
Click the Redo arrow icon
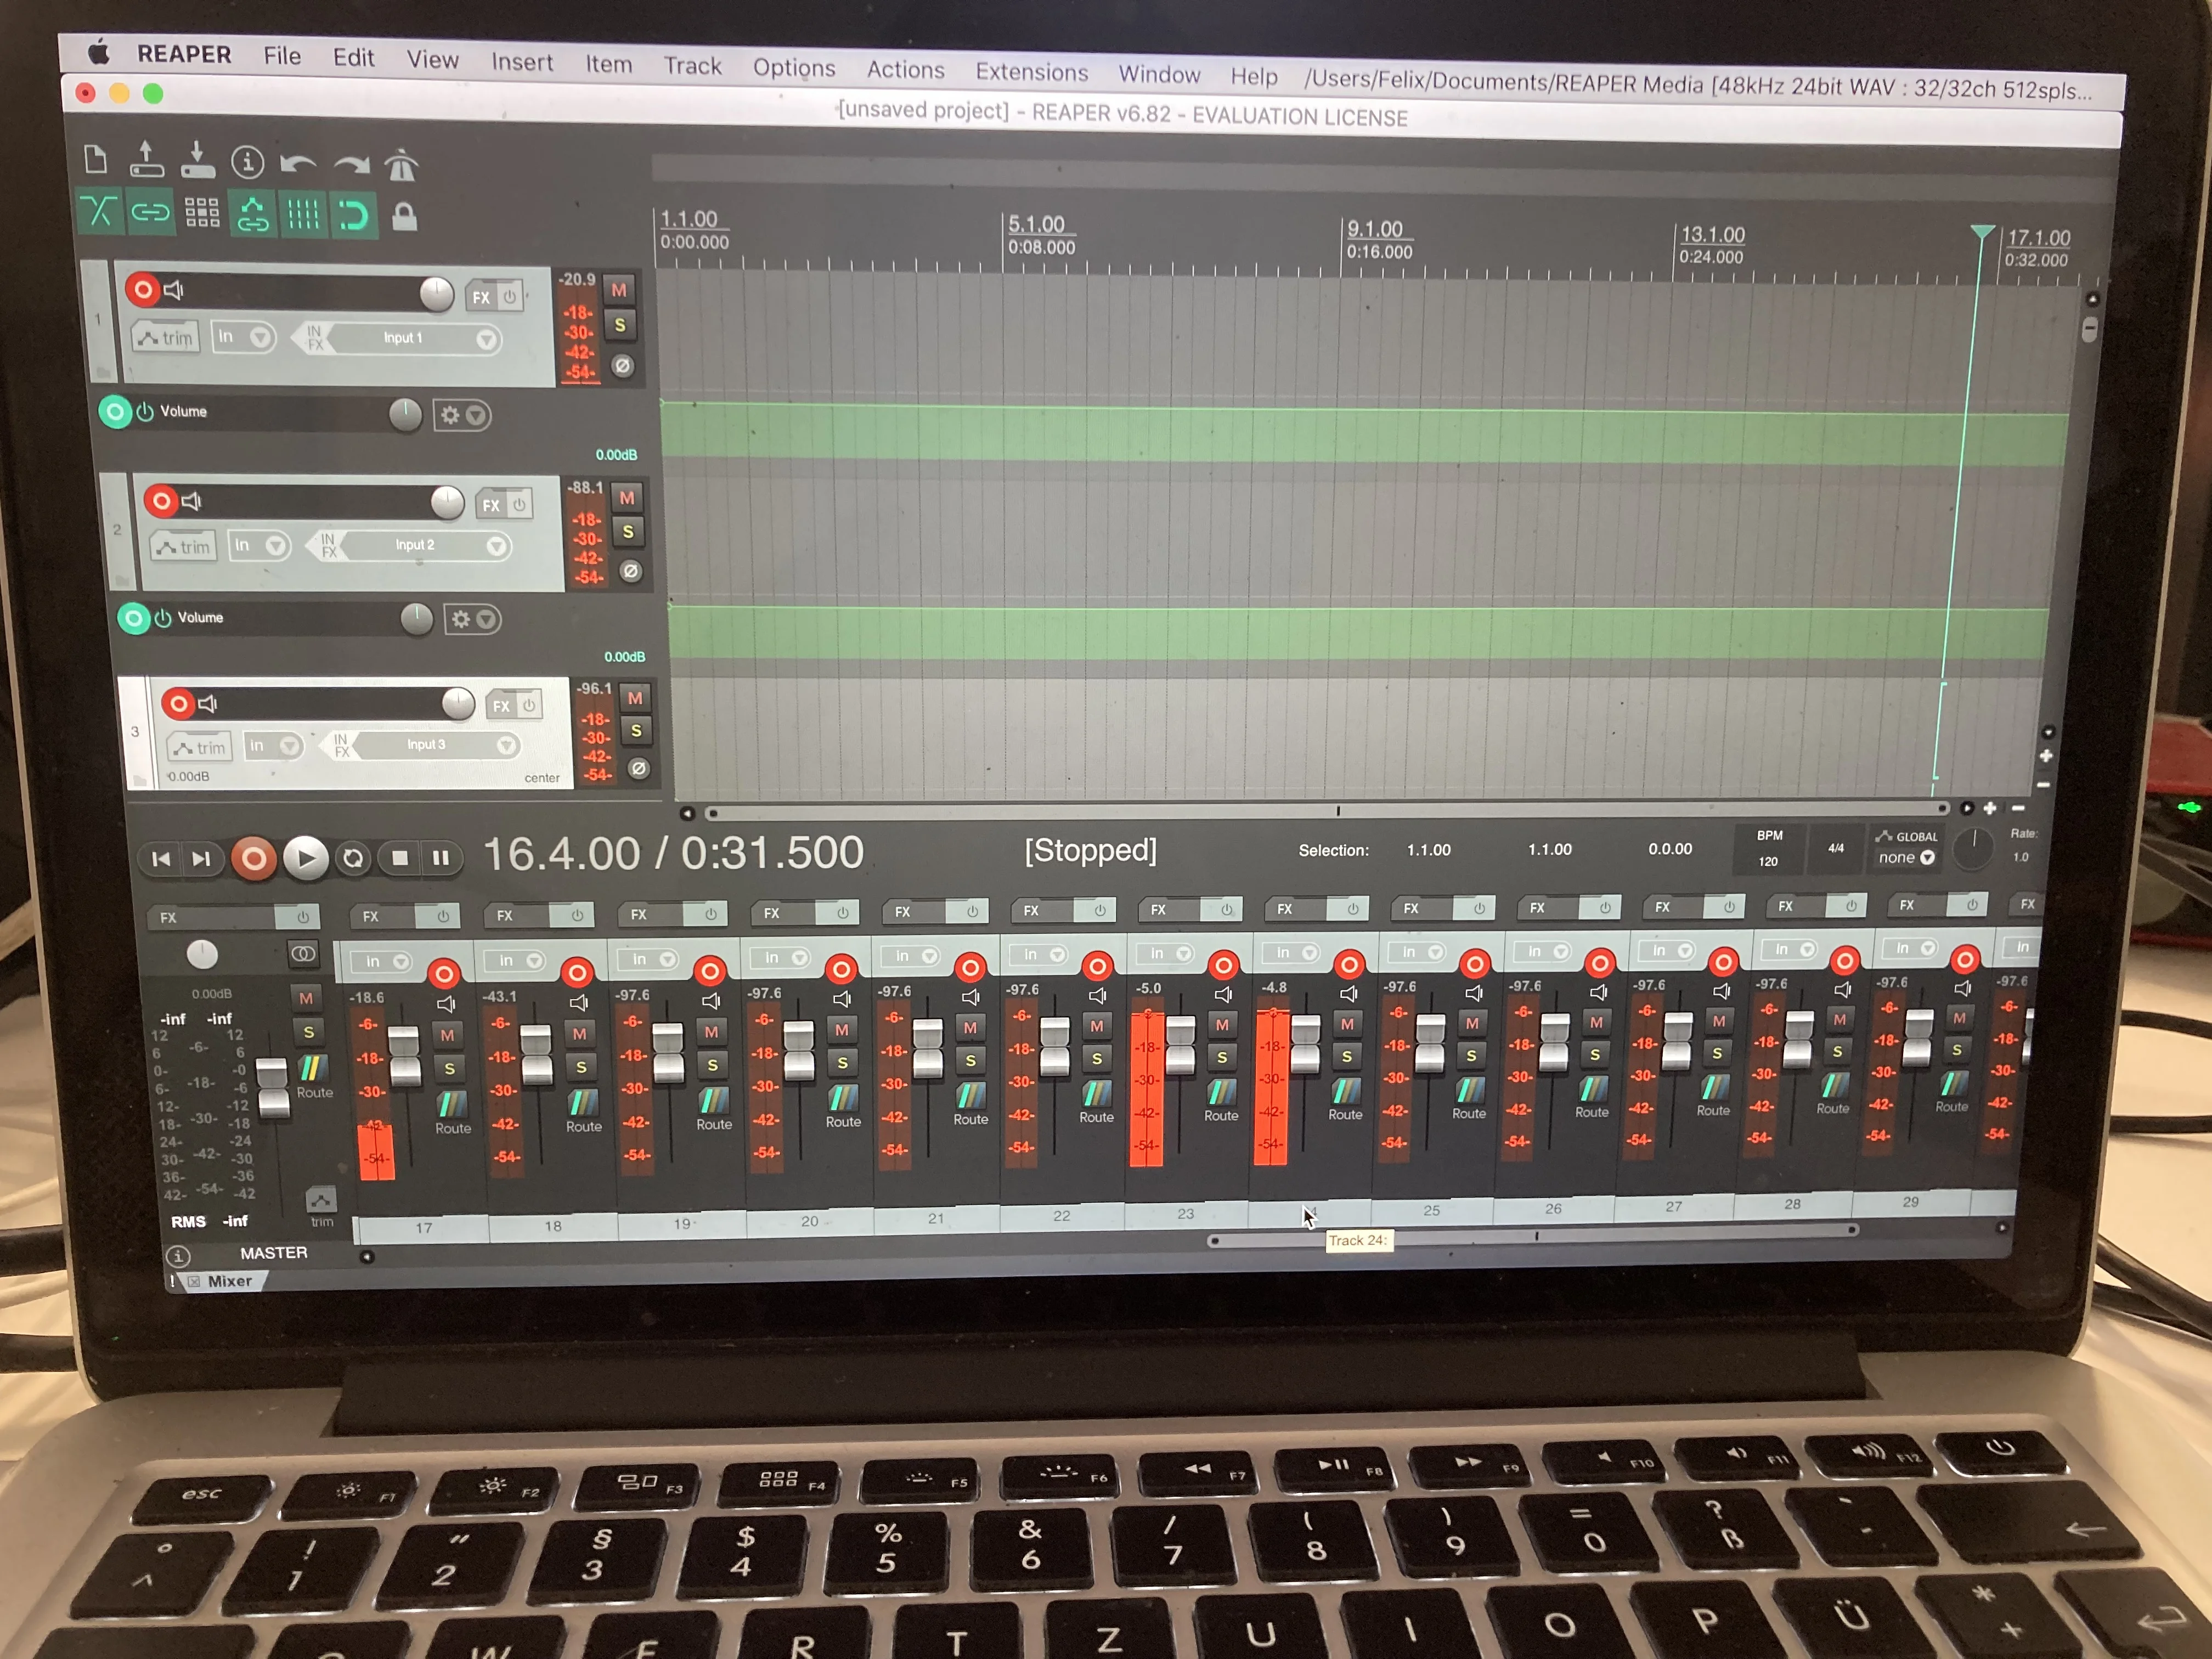point(351,165)
